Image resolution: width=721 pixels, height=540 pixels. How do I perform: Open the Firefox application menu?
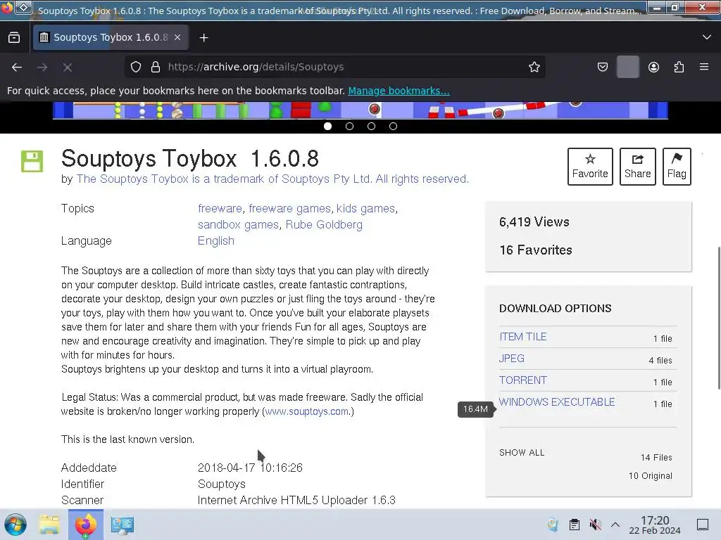(x=704, y=67)
